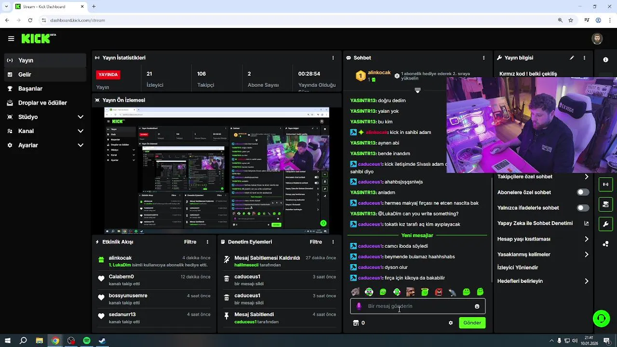Go to Yayın in sidebar
The height and width of the screenshot is (347, 617).
point(46,60)
